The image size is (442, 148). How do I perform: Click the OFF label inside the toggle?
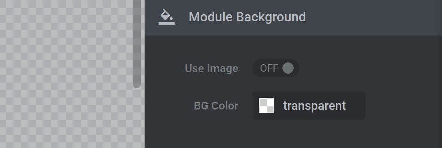tap(269, 68)
